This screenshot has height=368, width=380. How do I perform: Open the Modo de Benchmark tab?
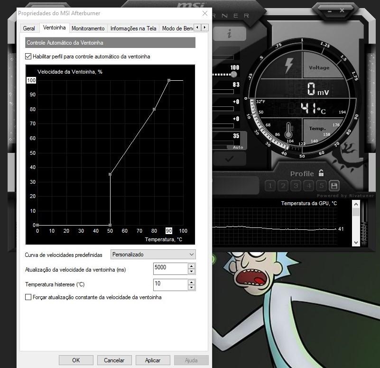177,28
